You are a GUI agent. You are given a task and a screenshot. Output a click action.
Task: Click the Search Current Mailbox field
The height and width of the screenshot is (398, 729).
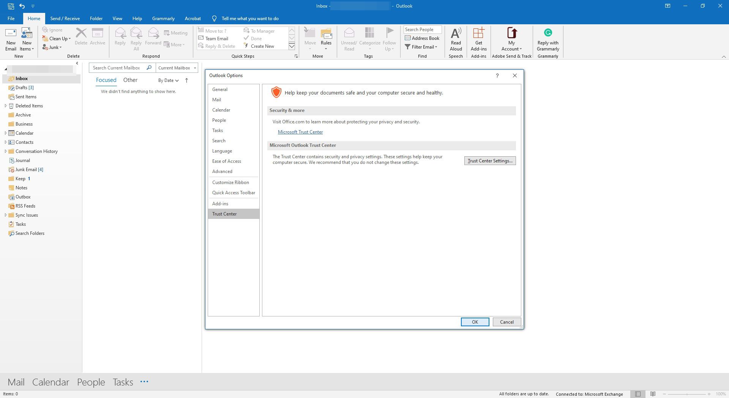(x=117, y=68)
